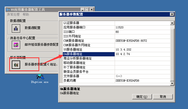The width and height of the screenshot is (188, 109).
Task: Select the 移动服务器地址 row
Action: click(117, 63)
